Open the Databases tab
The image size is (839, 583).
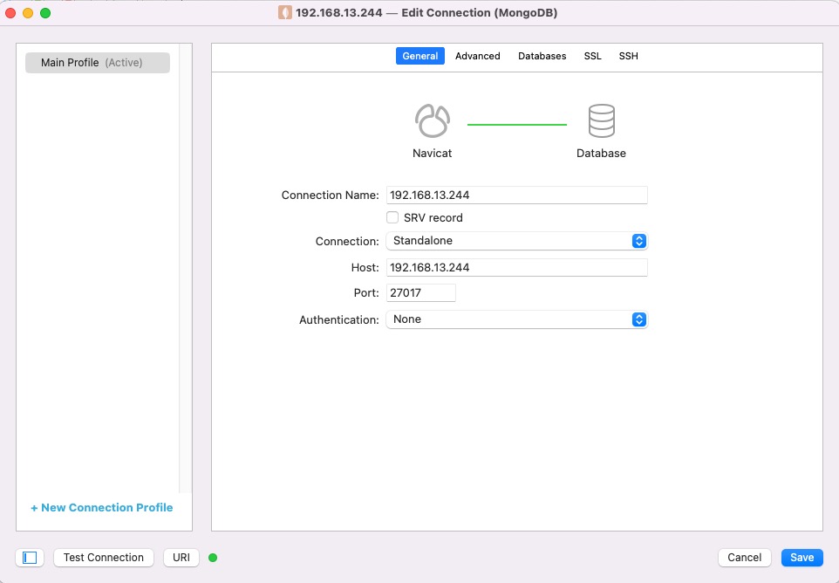point(542,56)
